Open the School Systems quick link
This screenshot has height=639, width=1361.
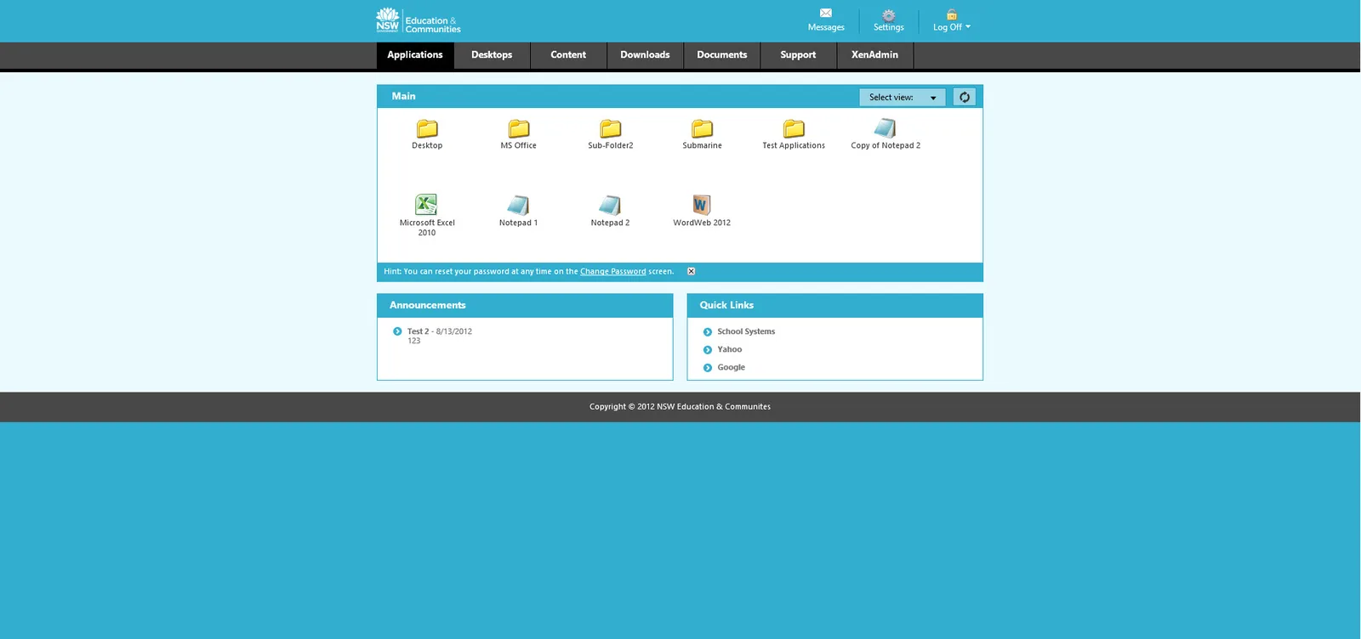click(x=746, y=332)
